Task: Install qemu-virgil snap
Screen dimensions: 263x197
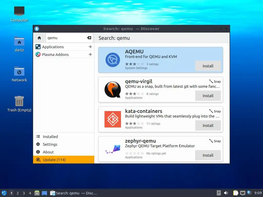Action: click(208, 96)
